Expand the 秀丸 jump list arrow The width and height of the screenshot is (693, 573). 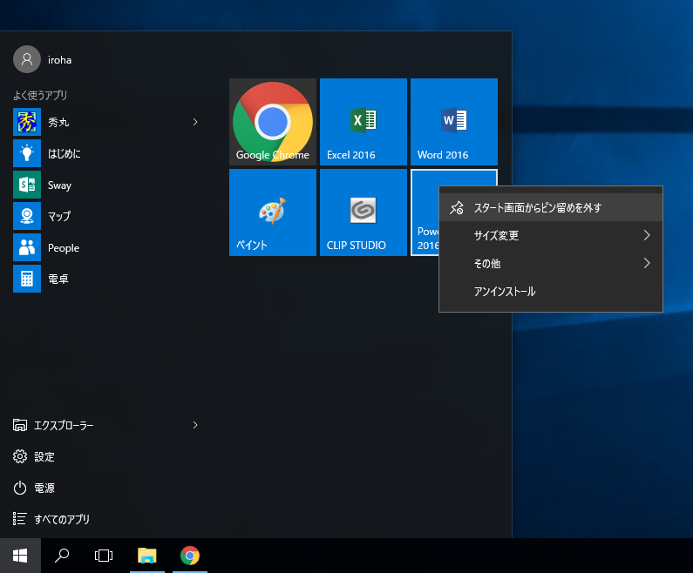[195, 122]
